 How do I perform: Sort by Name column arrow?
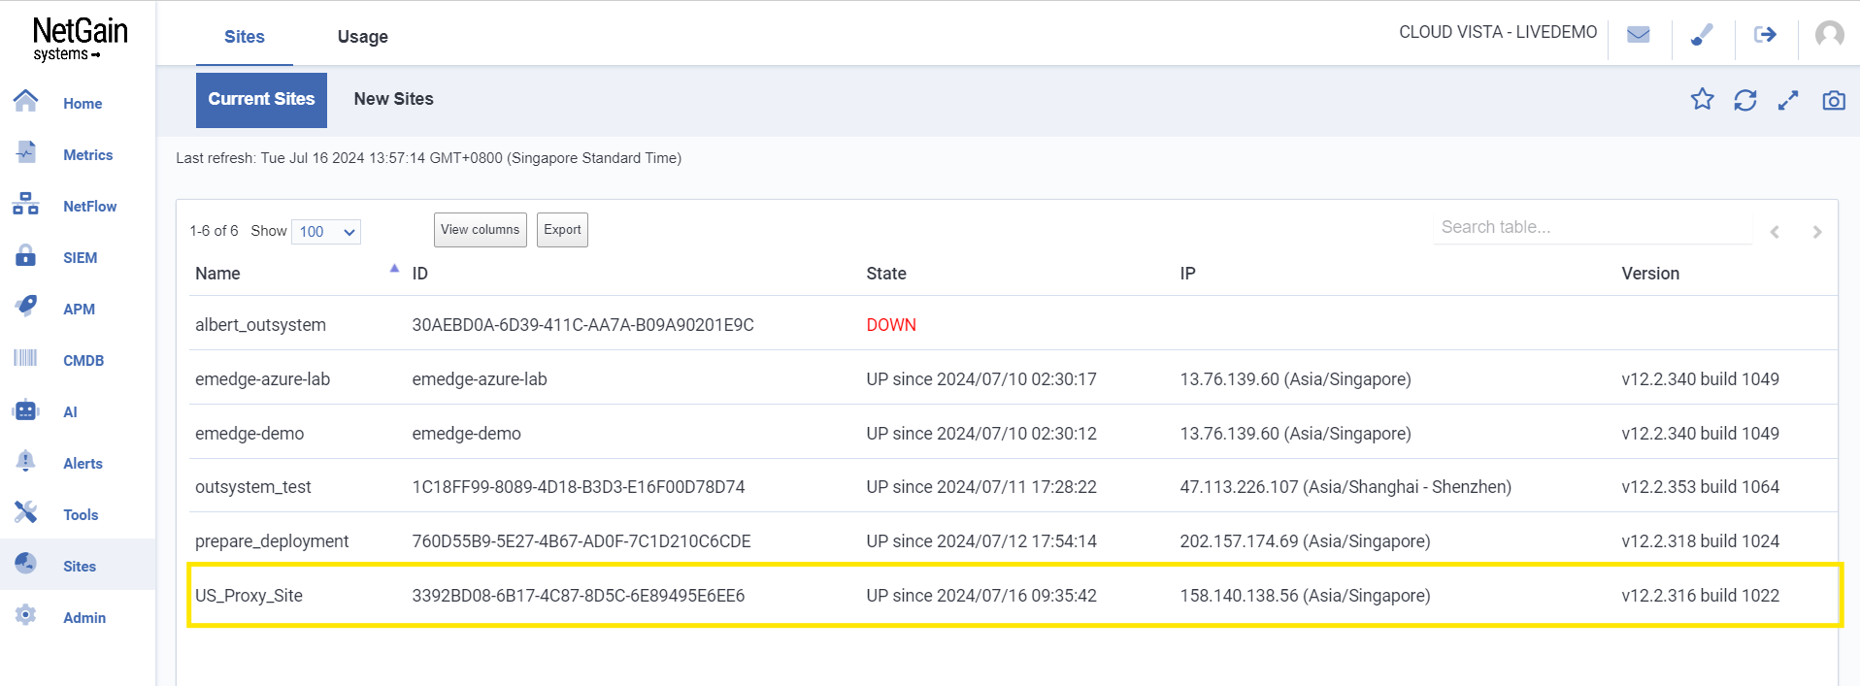click(394, 269)
